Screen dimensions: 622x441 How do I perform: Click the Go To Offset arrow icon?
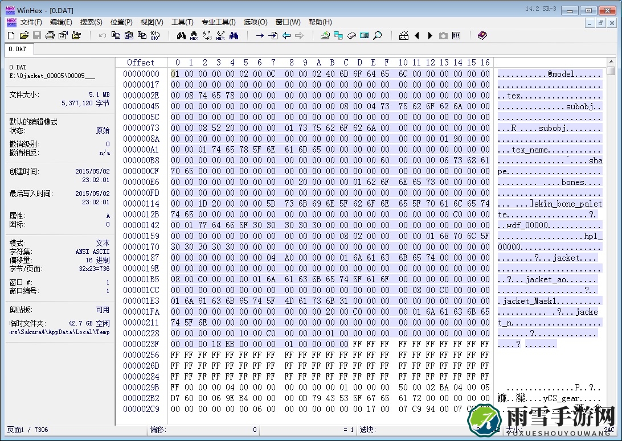pos(260,36)
